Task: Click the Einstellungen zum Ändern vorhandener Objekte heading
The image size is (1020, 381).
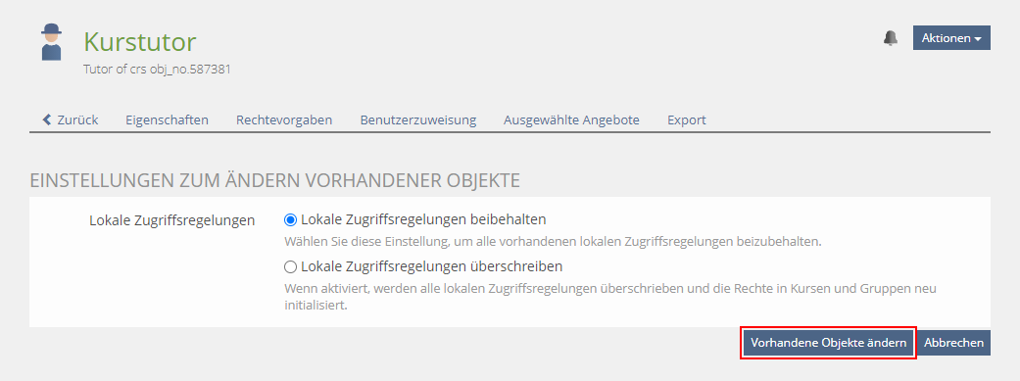Action: click(275, 181)
